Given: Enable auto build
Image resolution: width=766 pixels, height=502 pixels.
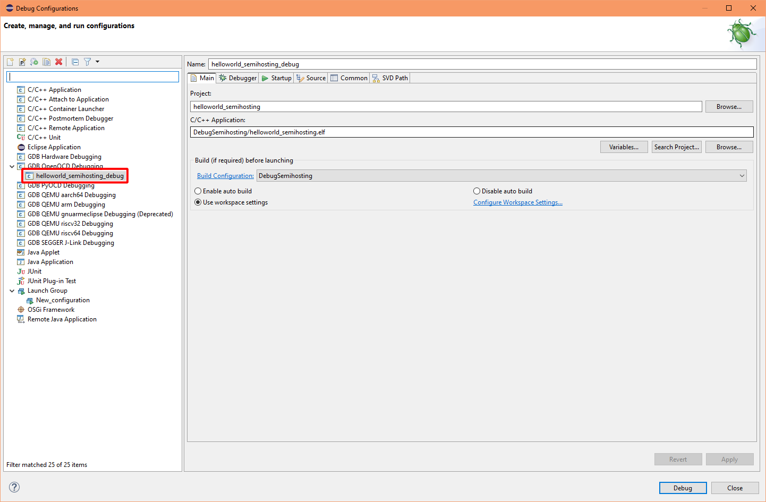Looking at the screenshot, I should pyautogui.click(x=198, y=191).
